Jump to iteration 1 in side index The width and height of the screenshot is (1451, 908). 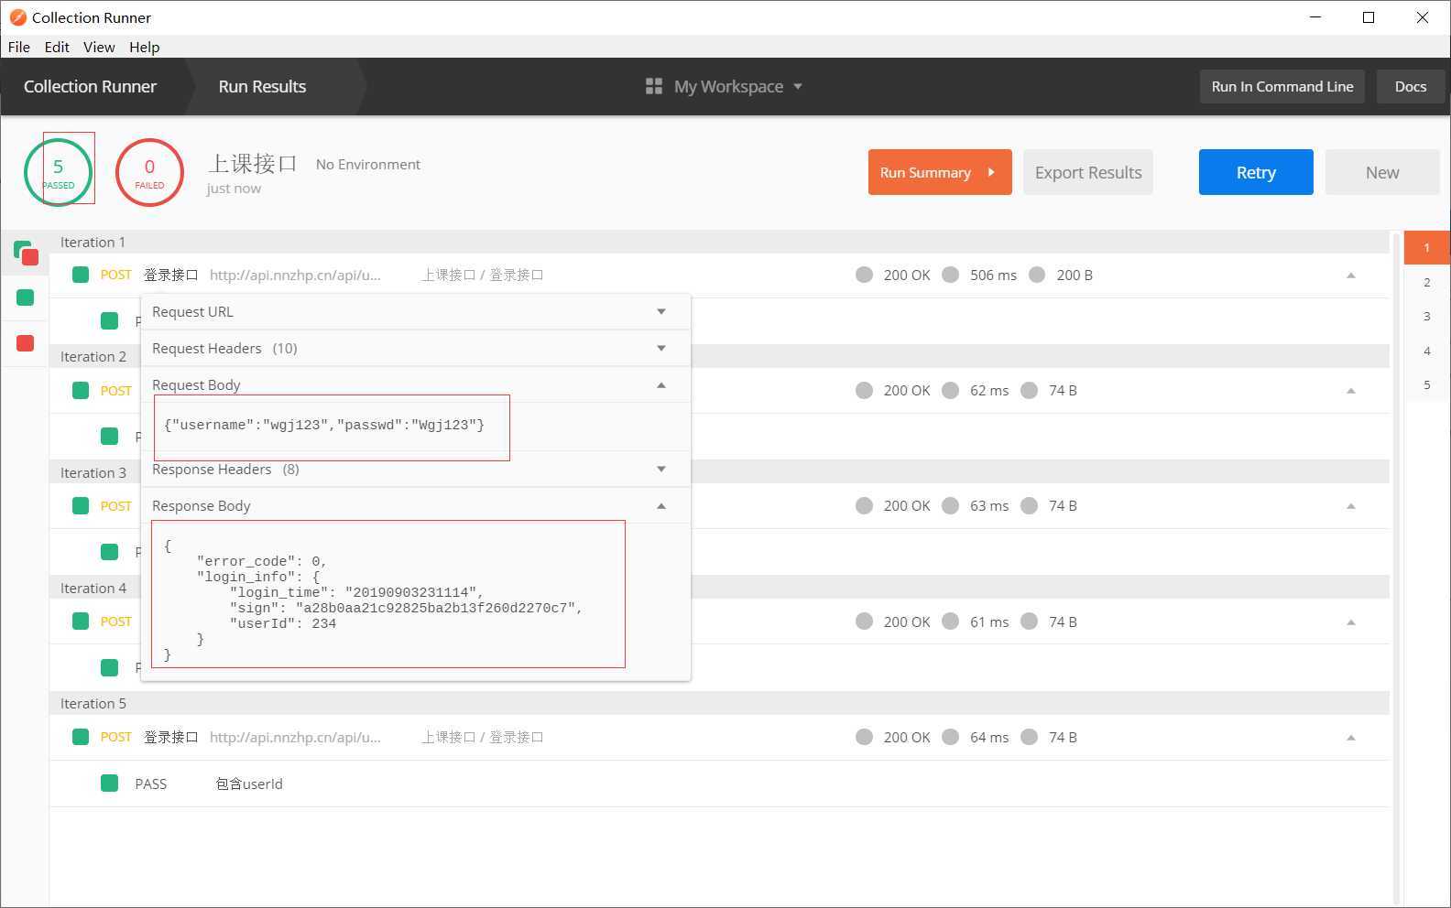tap(1426, 247)
